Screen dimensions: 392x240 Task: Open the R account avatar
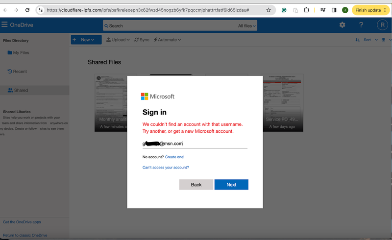coord(382,25)
